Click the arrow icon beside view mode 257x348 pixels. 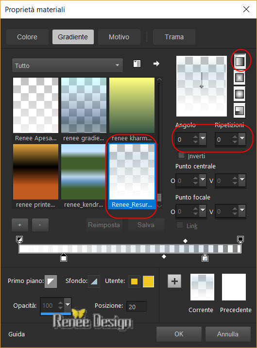pos(156,64)
